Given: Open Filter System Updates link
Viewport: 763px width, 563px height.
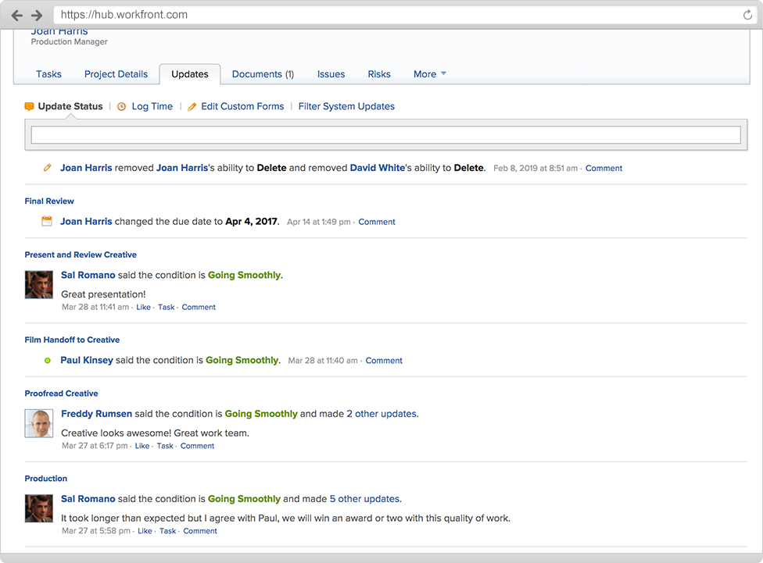Looking at the screenshot, I should tap(346, 106).
